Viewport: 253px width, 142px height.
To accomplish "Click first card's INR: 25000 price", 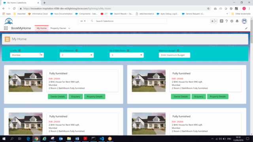I will (55, 79).
